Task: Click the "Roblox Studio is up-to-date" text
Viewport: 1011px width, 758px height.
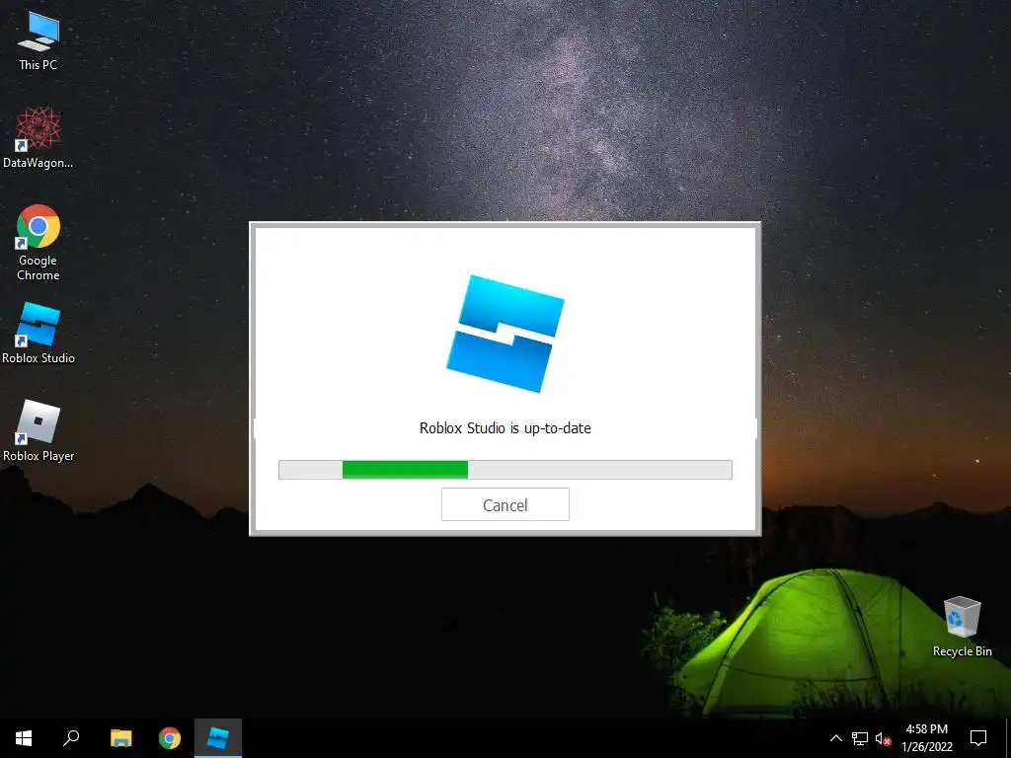Action: coord(505,428)
